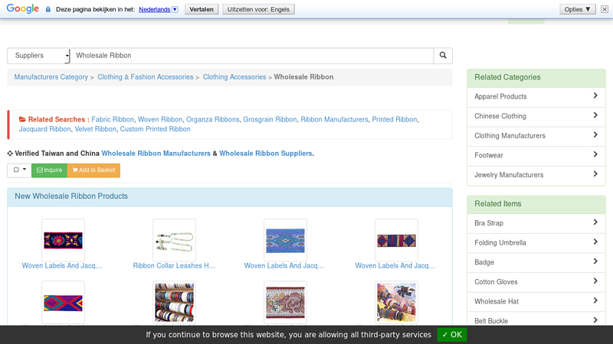Click the Google logo in translate bar
The width and height of the screenshot is (613, 344).
tap(22, 9)
